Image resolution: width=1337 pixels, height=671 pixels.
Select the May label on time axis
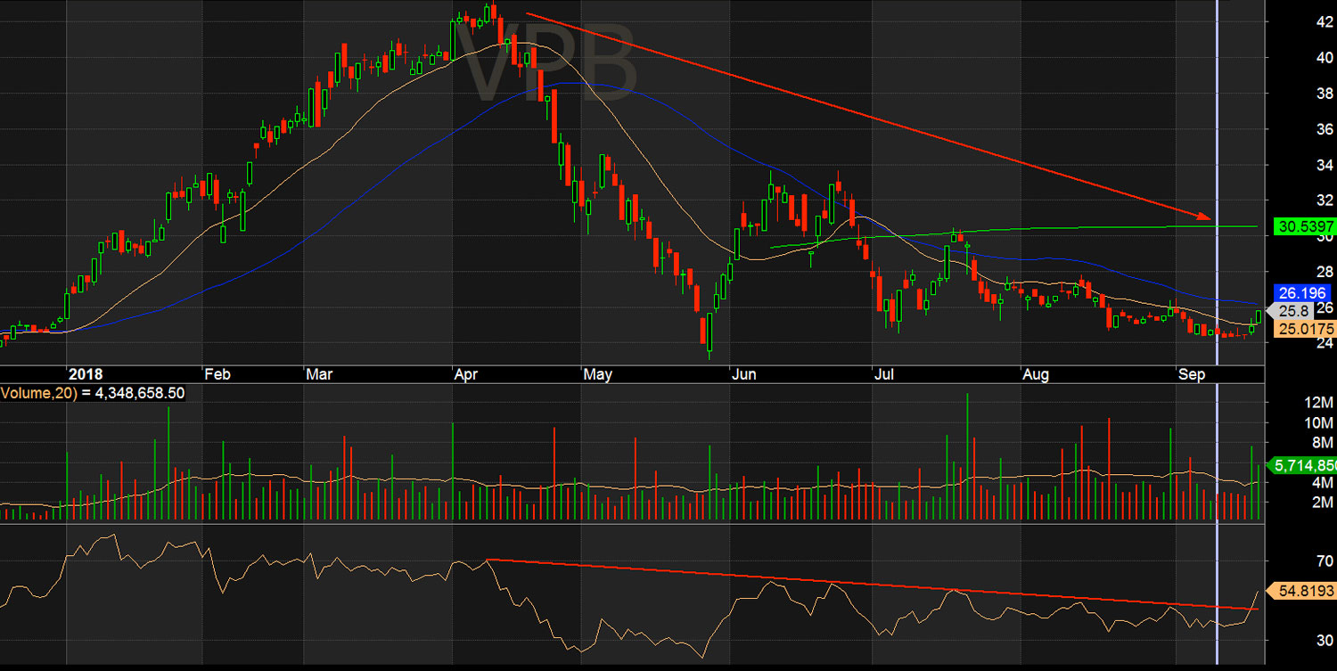pos(597,374)
